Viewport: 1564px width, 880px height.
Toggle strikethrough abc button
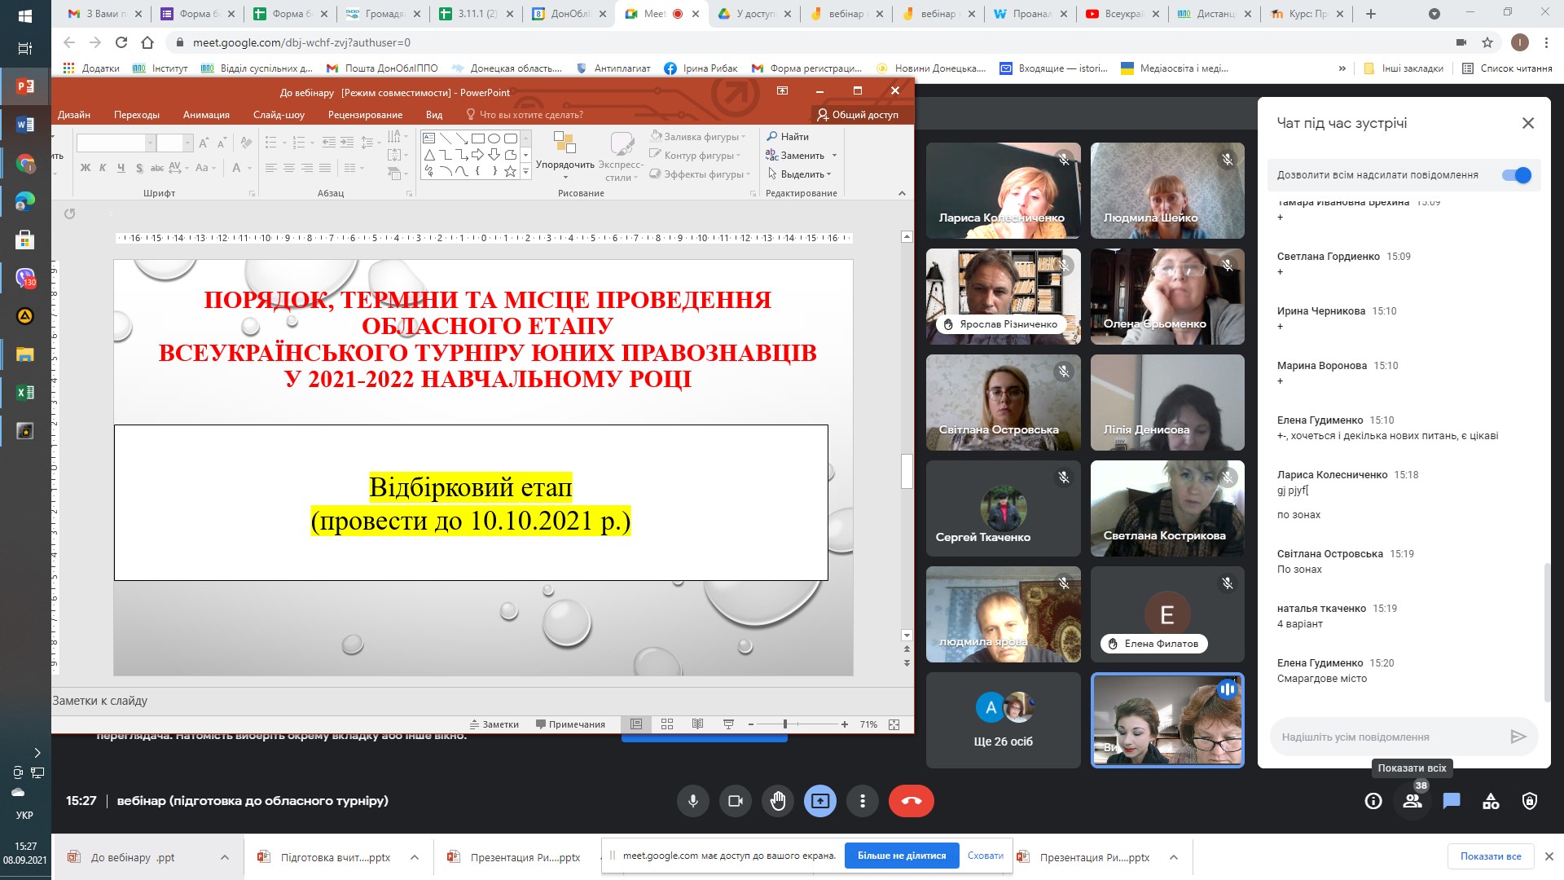click(x=157, y=168)
